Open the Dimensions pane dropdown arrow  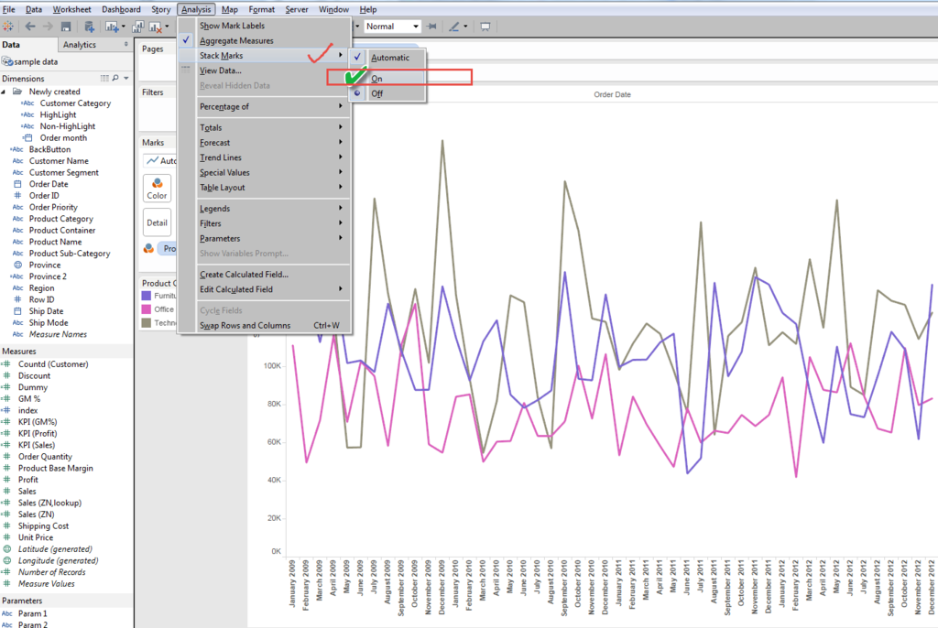point(126,79)
